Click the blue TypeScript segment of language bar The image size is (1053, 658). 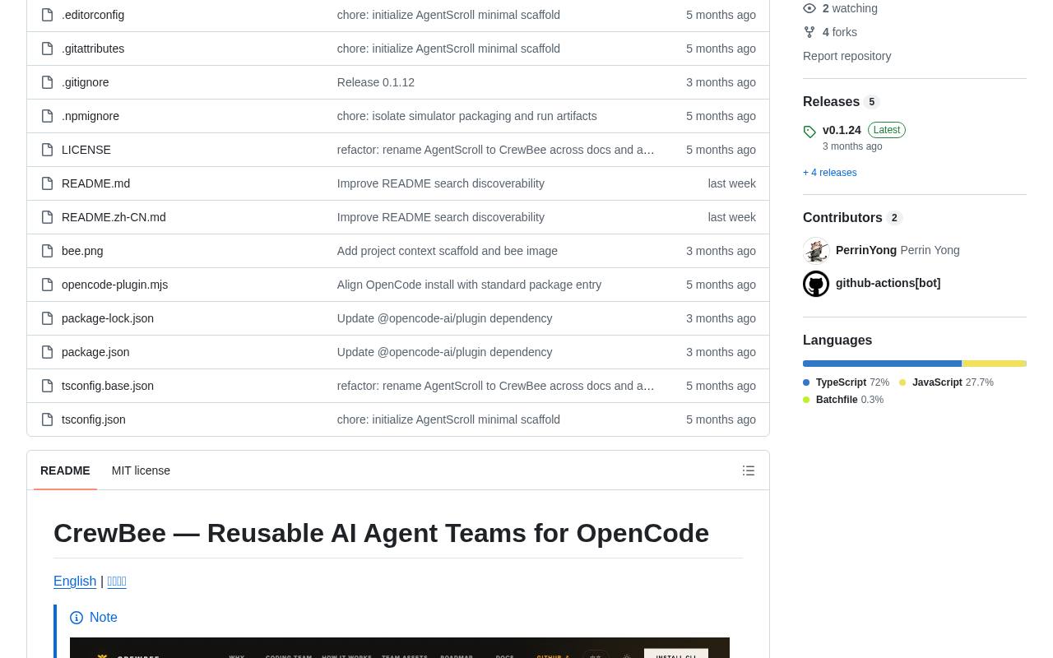point(882,364)
